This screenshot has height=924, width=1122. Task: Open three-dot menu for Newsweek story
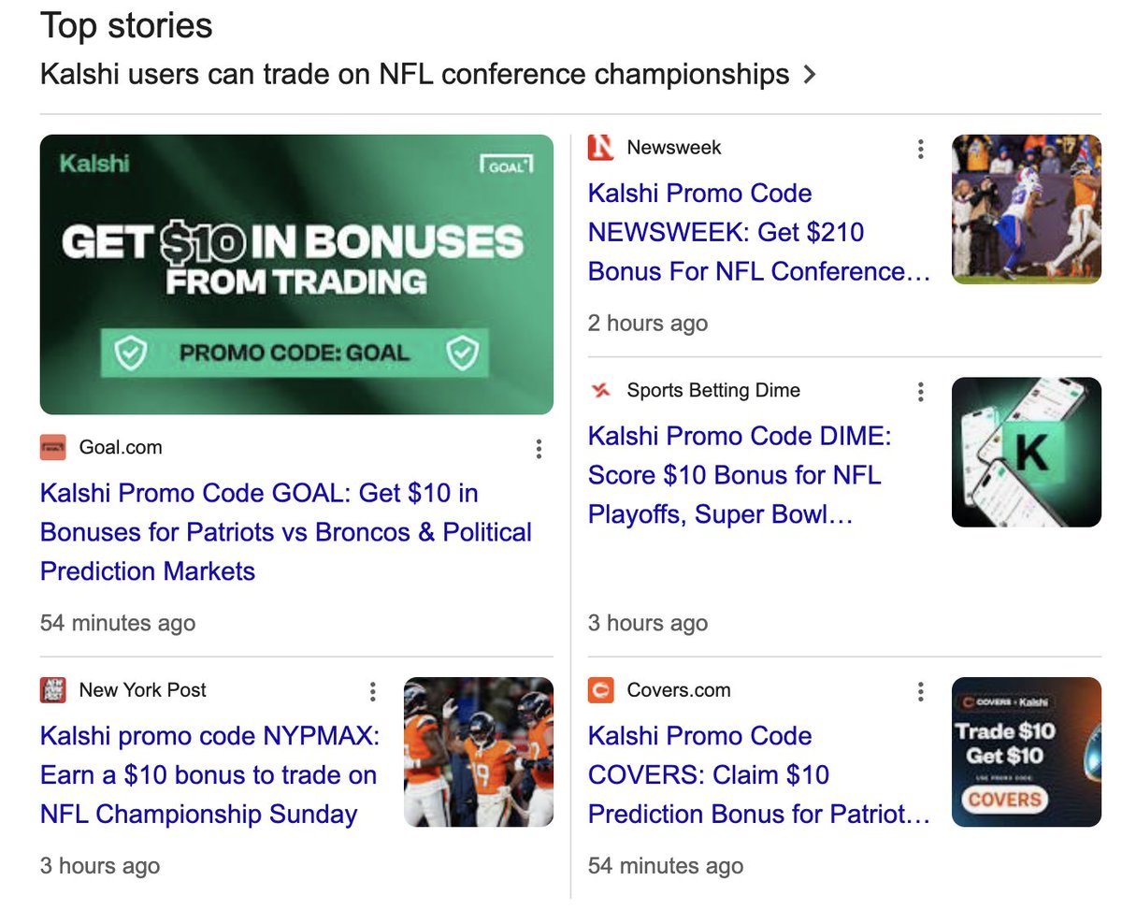(x=921, y=149)
